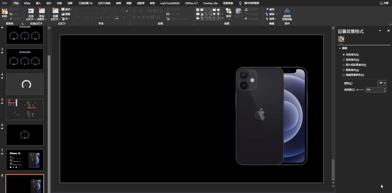Select slide 7 iPhone 12 thumbnail
This screenshot has height=193, width=392.
point(25,160)
